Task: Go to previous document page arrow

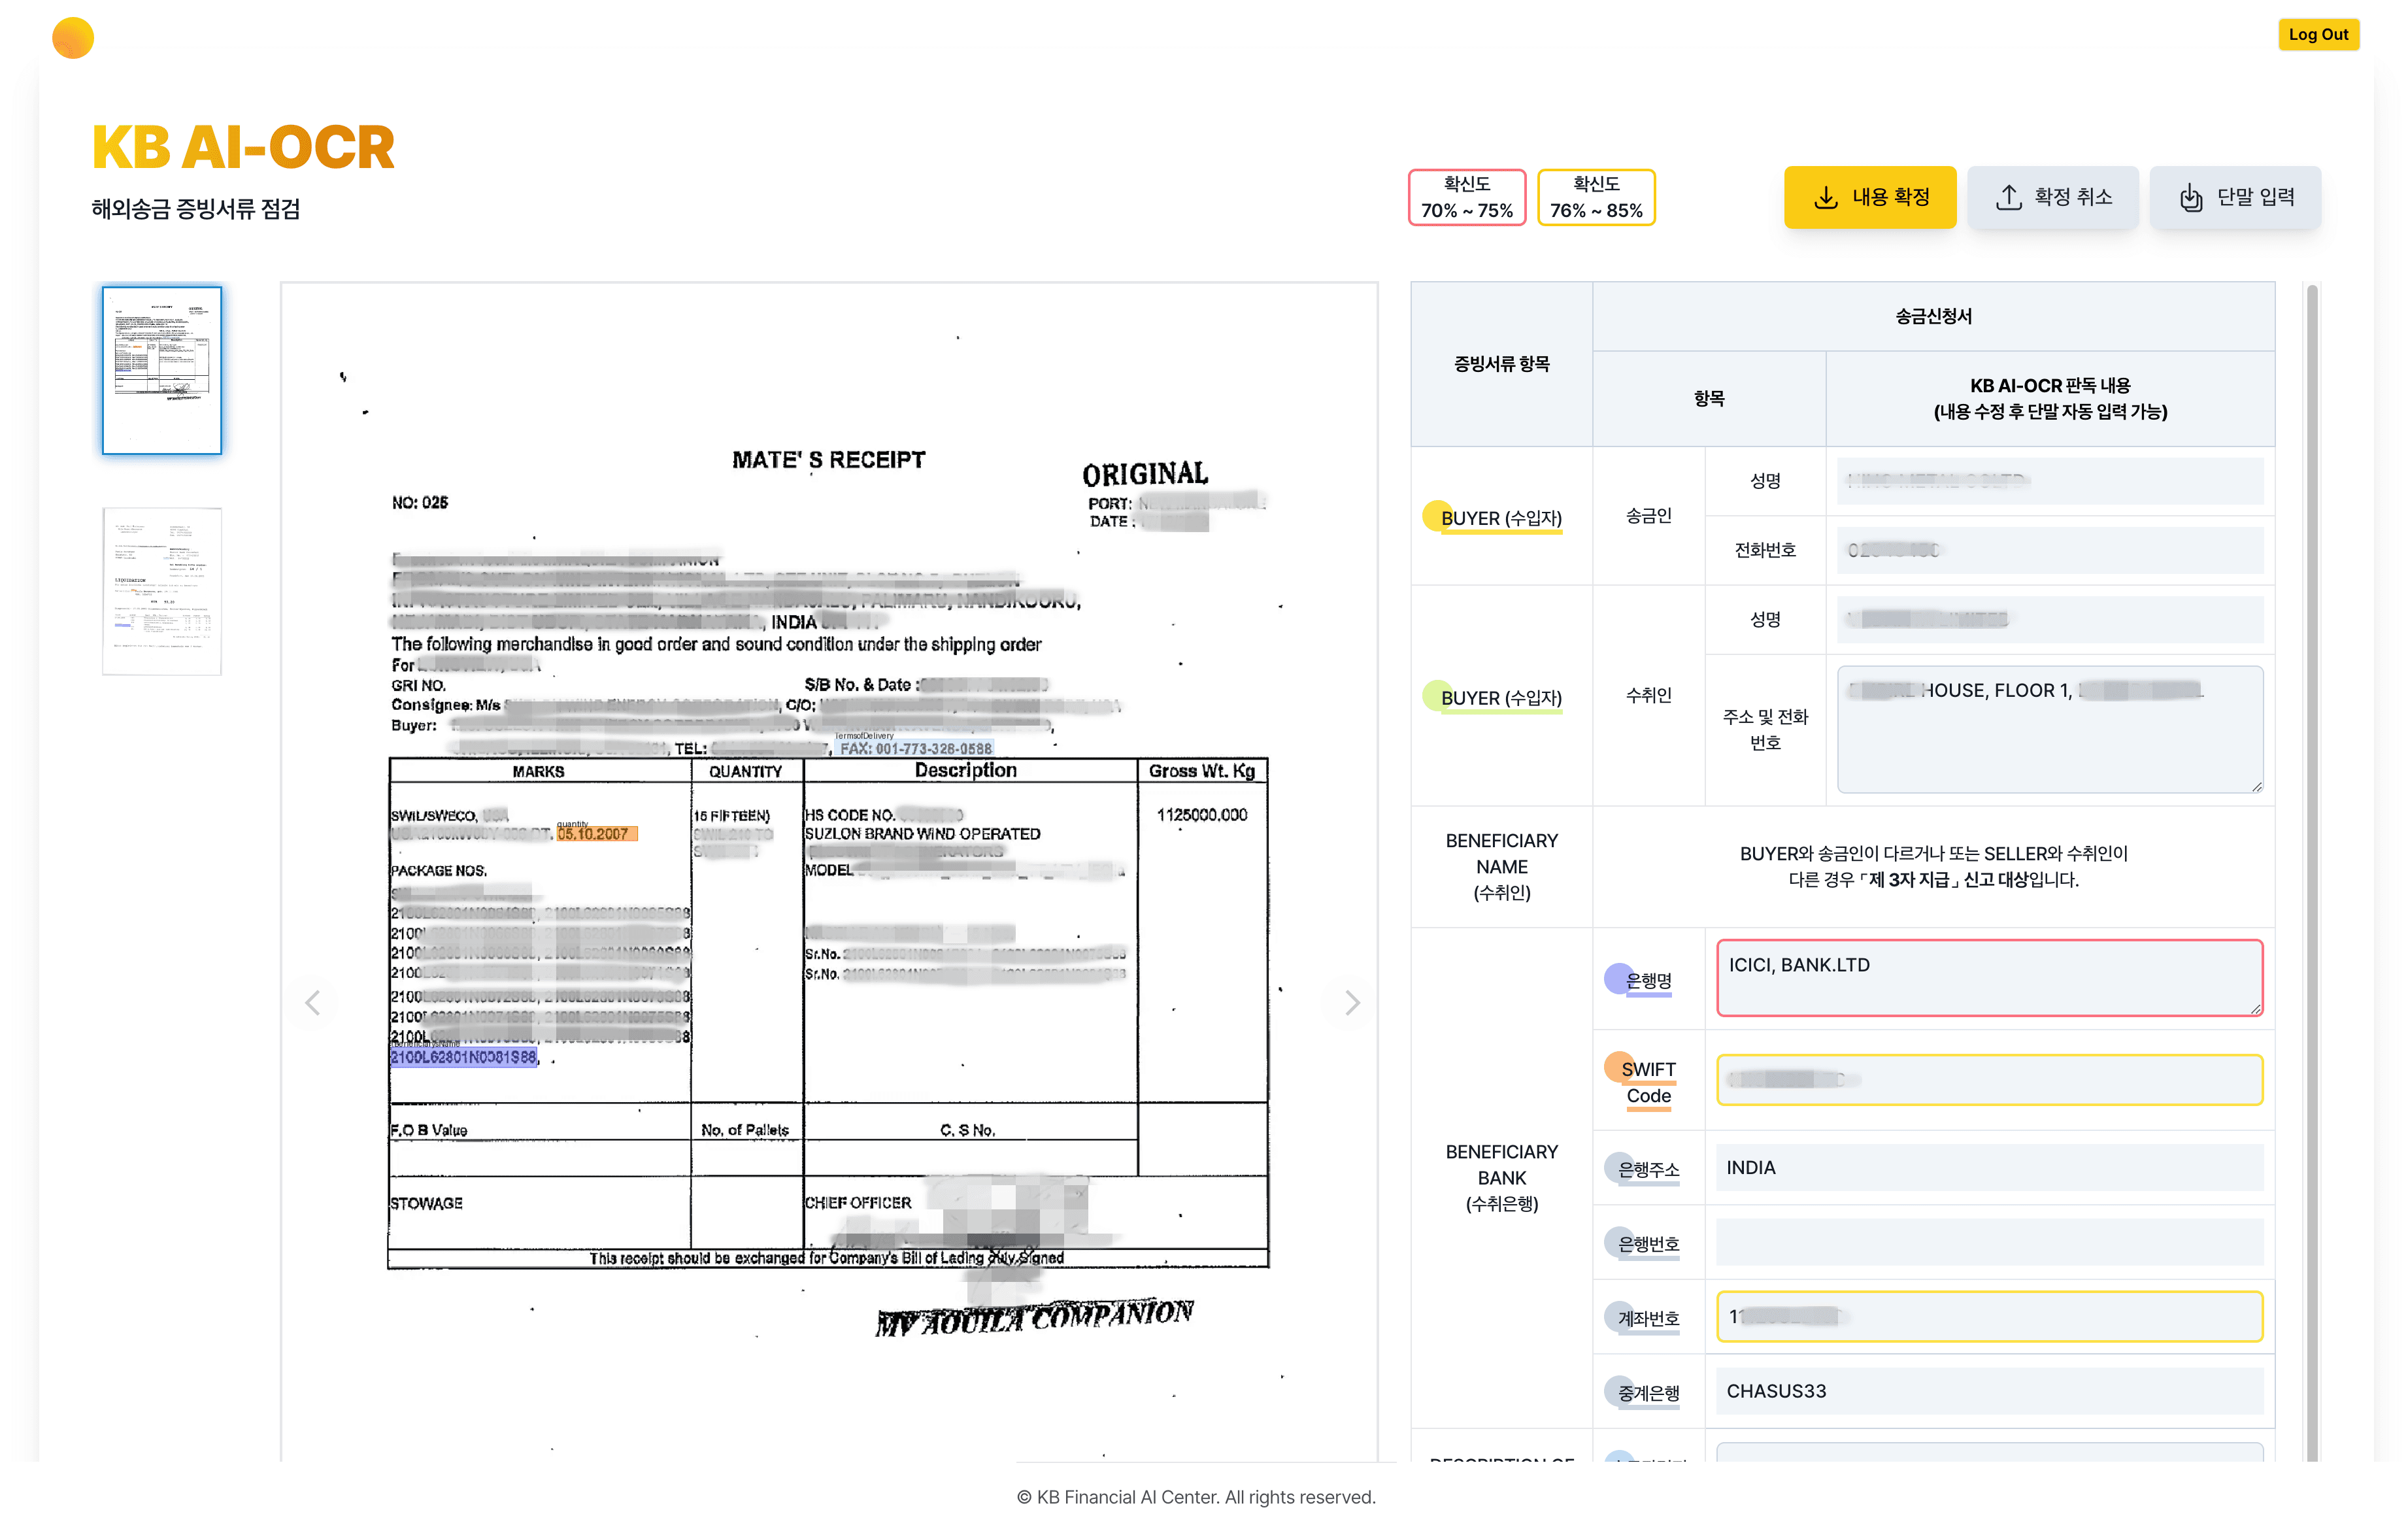Action: pyautogui.click(x=313, y=1002)
